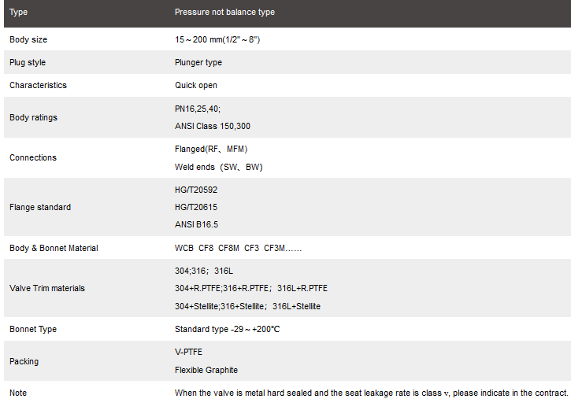The width and height of the screenshot is (571, 410).
Task: Select the 'Flange standard' row label
Action: [40, 207]
